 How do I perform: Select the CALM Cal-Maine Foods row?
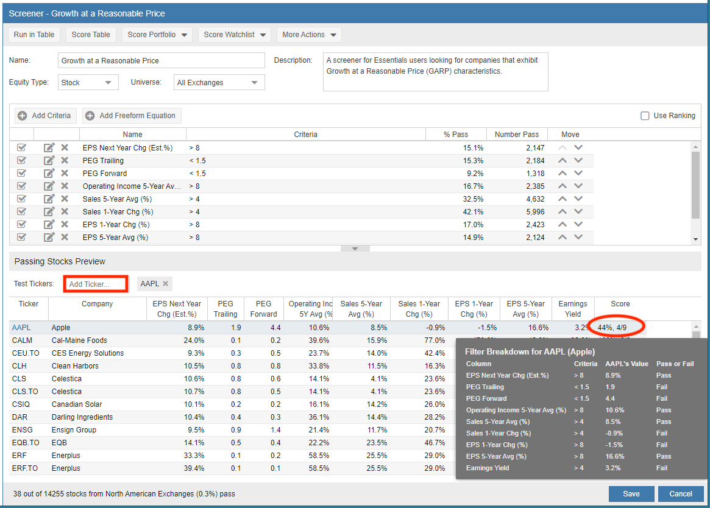[x=232, y=340]
